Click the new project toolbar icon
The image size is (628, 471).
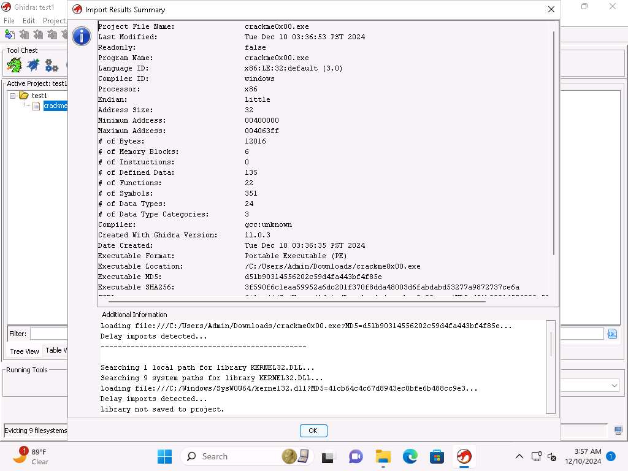point(10,35)
